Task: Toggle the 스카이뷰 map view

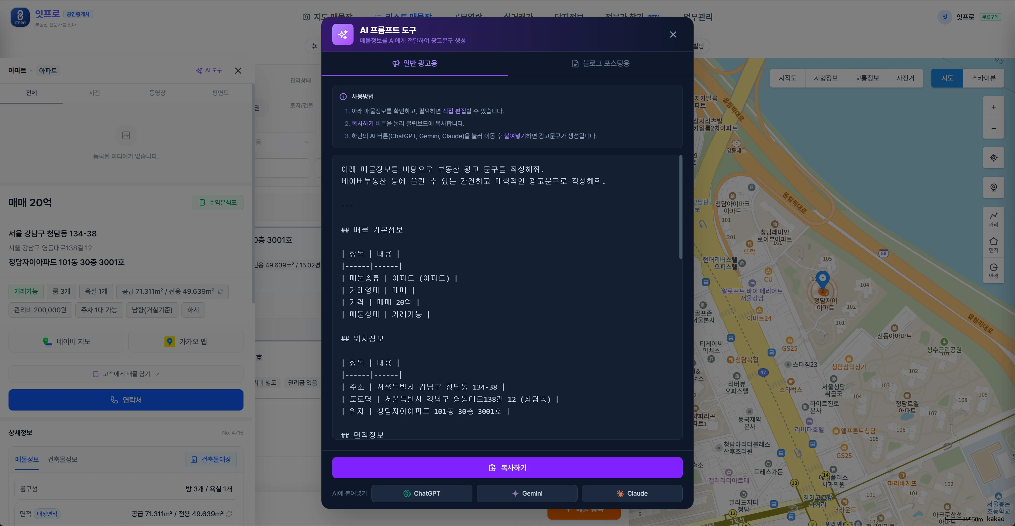Action: tap(983, 78)
